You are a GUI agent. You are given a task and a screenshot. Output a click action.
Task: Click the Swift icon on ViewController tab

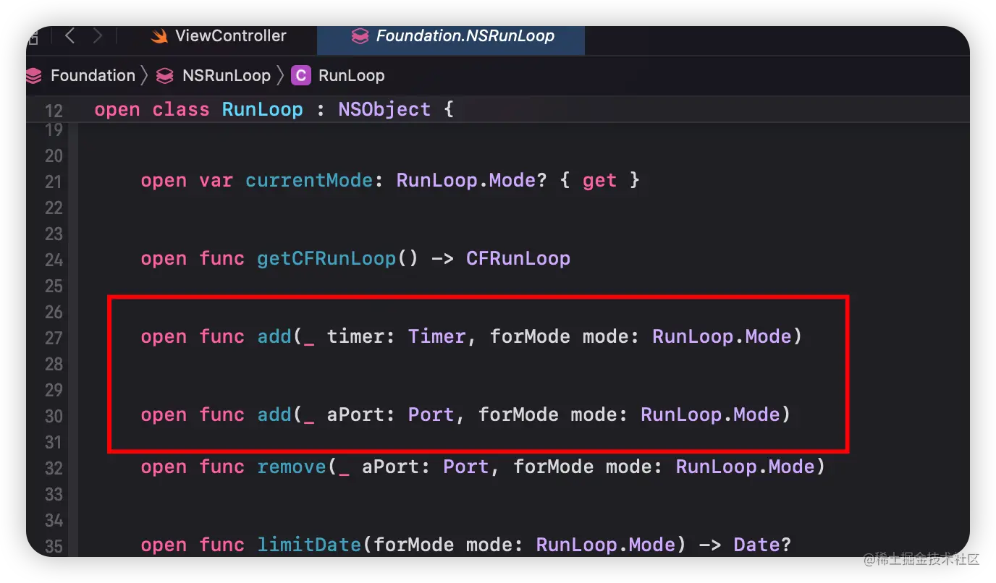pyautogui.click(x=159, y=36)
